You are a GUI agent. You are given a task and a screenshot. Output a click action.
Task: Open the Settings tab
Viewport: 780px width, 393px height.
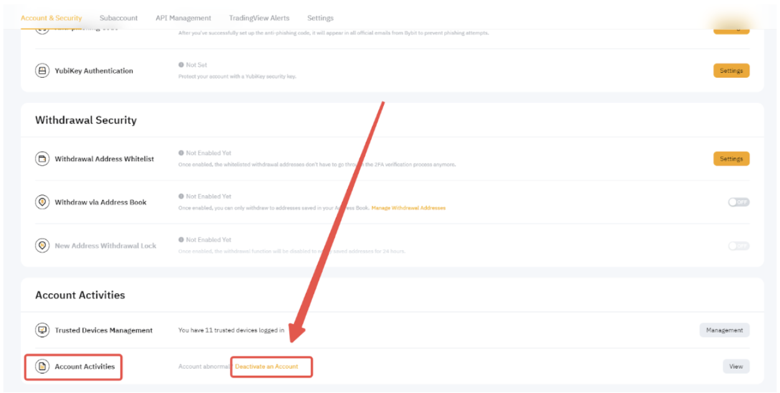point(320,18)
